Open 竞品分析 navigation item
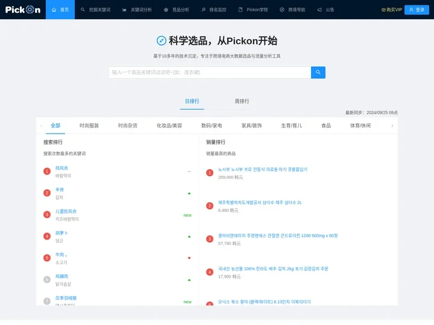Screen dimensions: 434x325 [x=177, y=10]
